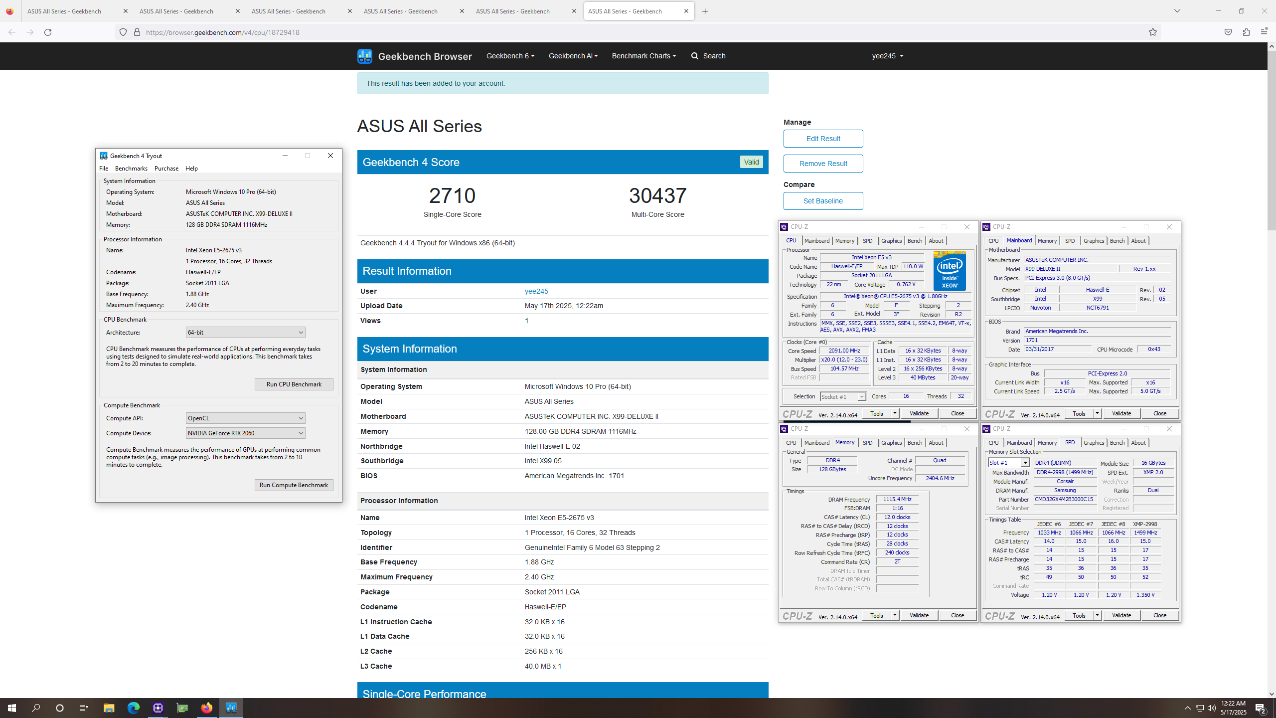Reload the Geekbench page
Image resolution: width=1276 pixels, height=718 pixels.
click(48, 32)
